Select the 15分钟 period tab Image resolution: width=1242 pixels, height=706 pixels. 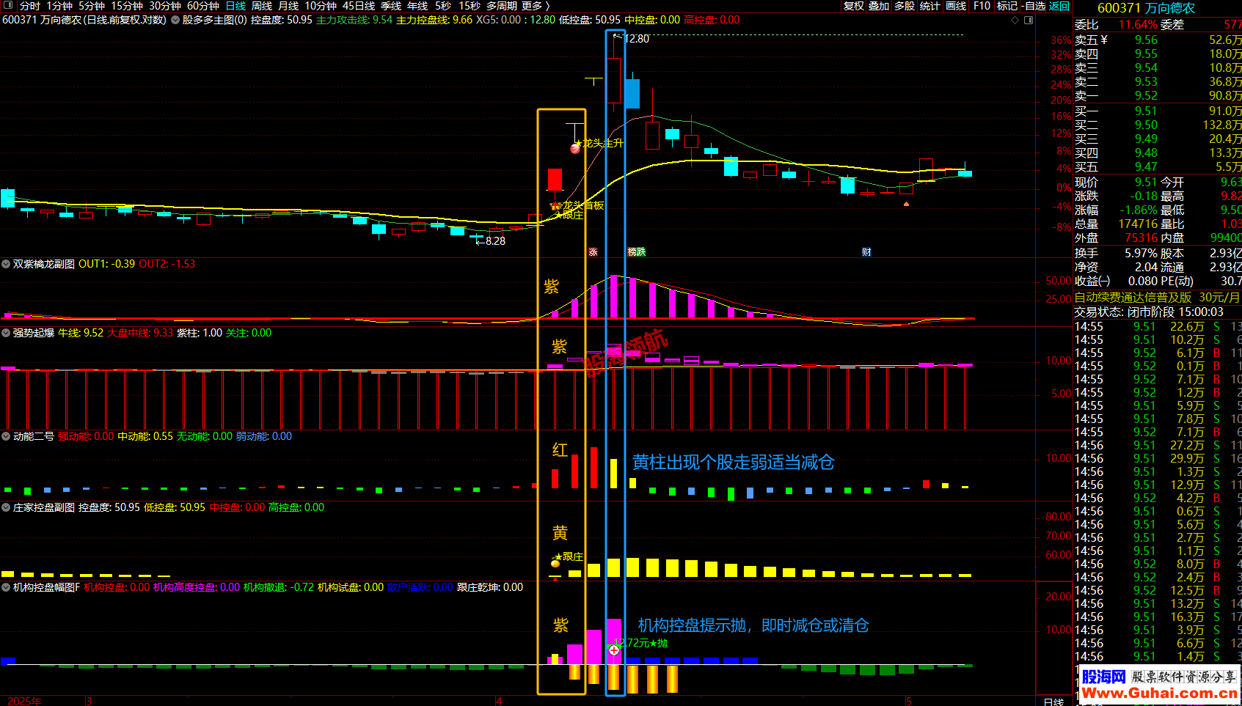(127, 6)
